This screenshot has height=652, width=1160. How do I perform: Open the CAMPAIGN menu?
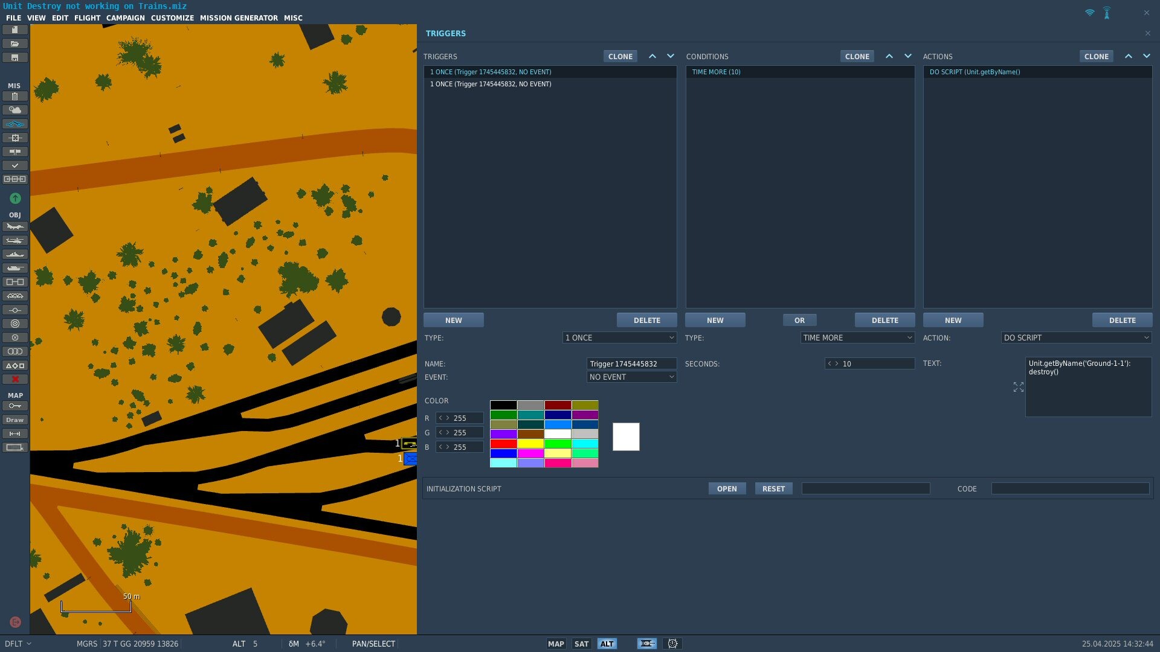pos(126,18)
